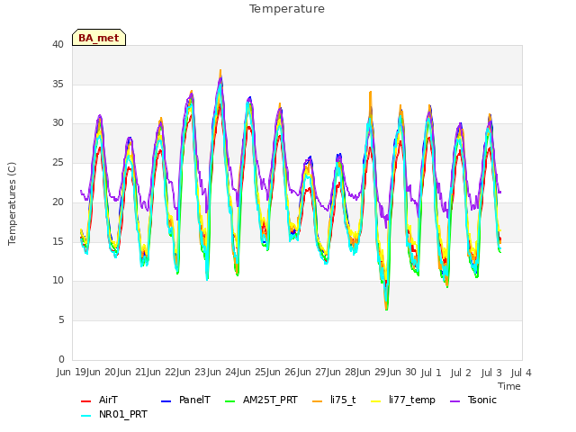Screen dimensions: 576x432
Task: Click the Temperatures (C) y-axis title
Action: pyautogui.click(x=12, y=203)
